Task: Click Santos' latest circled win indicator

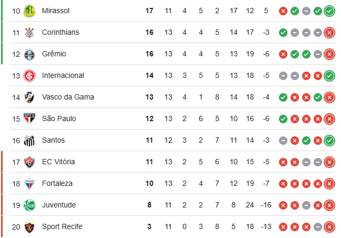Action: click(329, 140)
